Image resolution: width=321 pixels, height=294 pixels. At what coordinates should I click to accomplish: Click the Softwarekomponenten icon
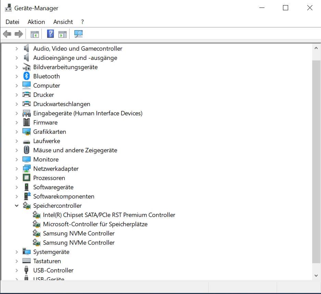tap(27, 196)
